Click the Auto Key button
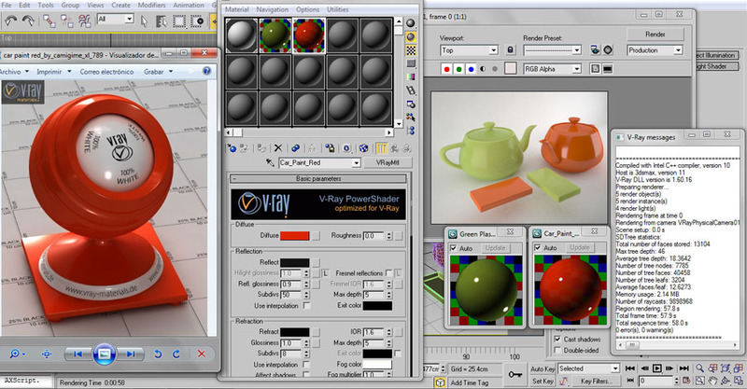This screenshot has height=389, width=747. [x=543, y=368]
